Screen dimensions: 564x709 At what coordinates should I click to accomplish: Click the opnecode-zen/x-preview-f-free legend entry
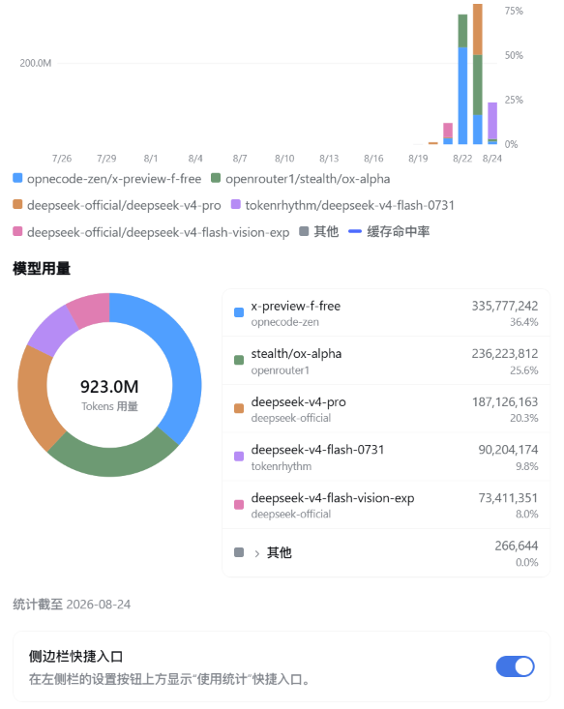[x=107, y=179]
